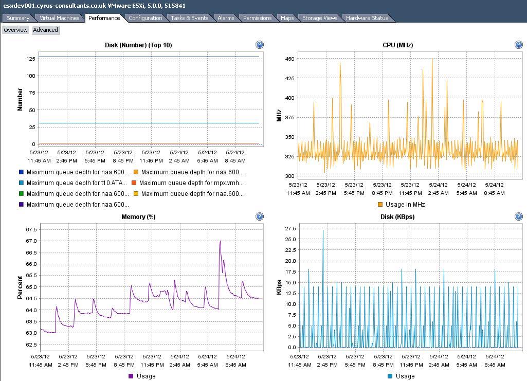527x381 pixels.
Task: Open help for Disk (Number) chart
Action: click(260, 45)
